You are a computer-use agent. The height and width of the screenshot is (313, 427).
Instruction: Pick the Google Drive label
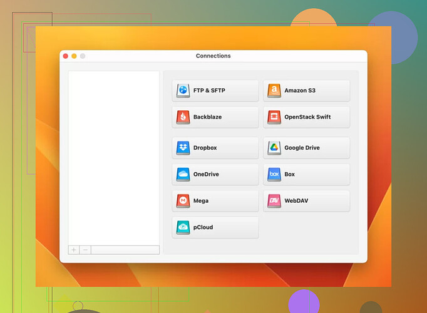[302, 148]
